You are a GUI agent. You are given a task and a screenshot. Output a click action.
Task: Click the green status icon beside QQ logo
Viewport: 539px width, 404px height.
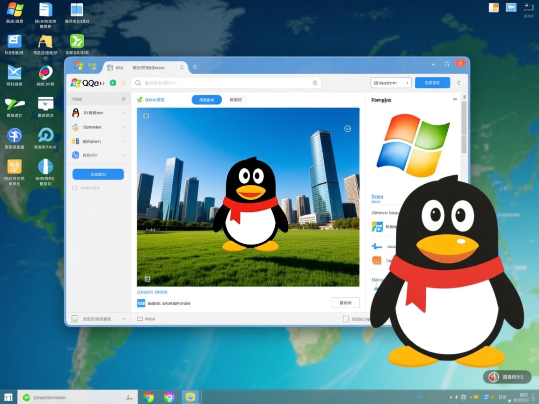point(113,83)
